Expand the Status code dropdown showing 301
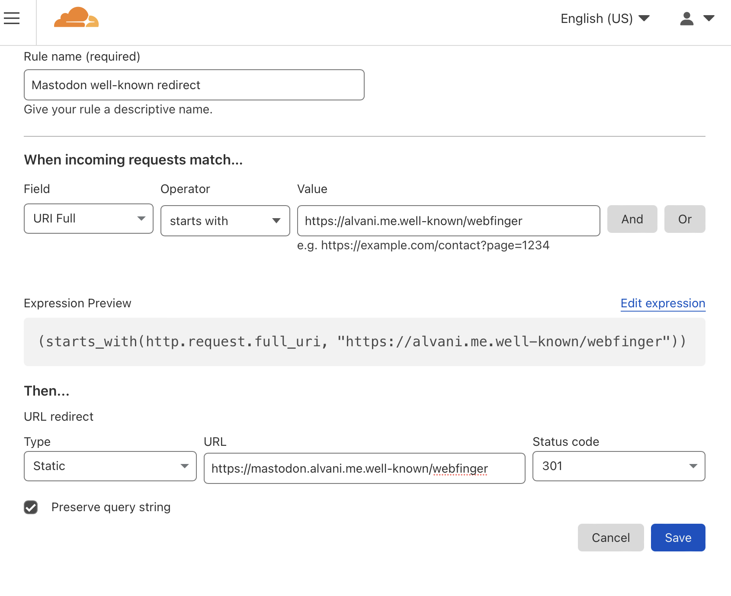 click(619, 466)
